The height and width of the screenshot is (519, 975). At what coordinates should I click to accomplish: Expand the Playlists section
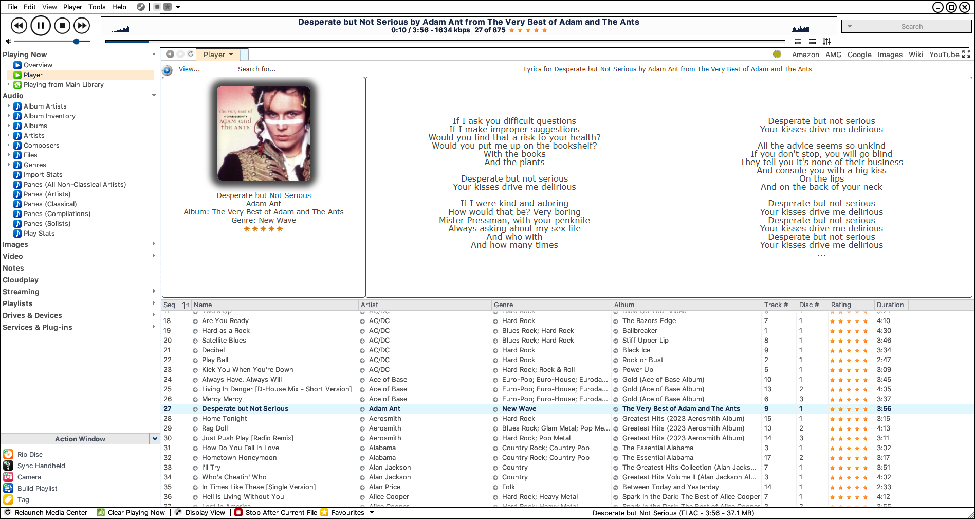154,303
